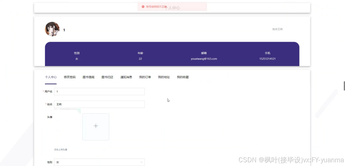Switch to the 图书借阅 tab
The height and width of the screenshot is (166, 345).
tap(88, 77)
